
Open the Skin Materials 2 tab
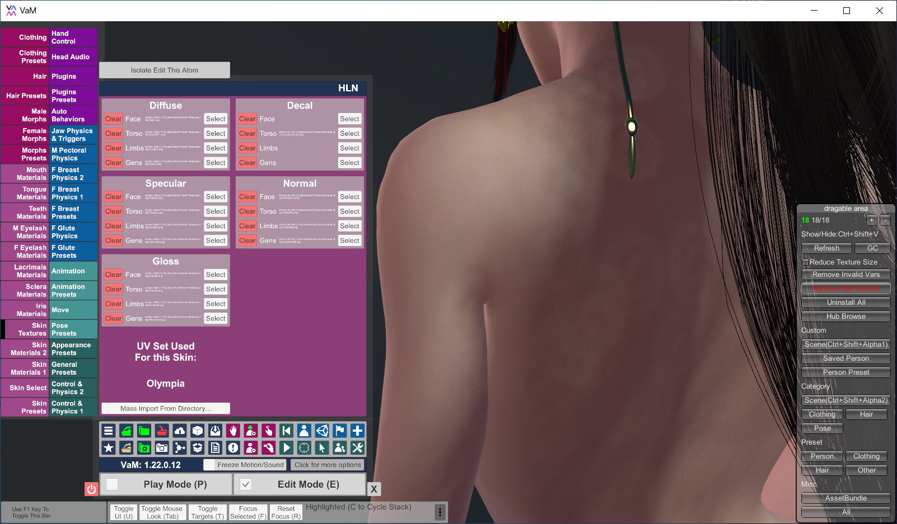tap(25, 349)
